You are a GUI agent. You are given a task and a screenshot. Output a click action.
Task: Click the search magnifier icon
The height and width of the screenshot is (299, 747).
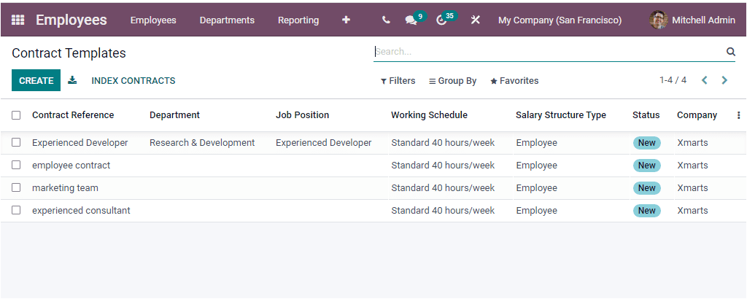pos(730,52)
